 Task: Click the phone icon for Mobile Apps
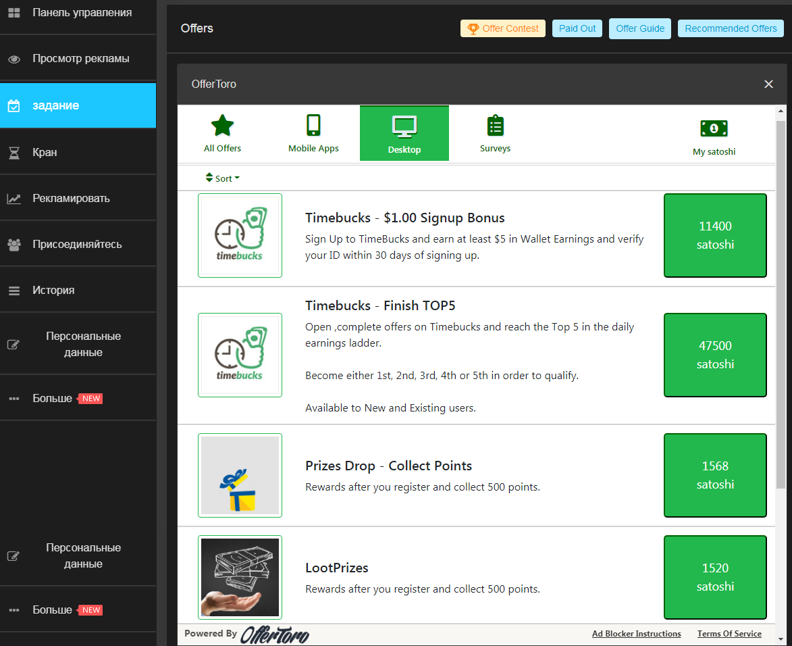click(313, 125)
